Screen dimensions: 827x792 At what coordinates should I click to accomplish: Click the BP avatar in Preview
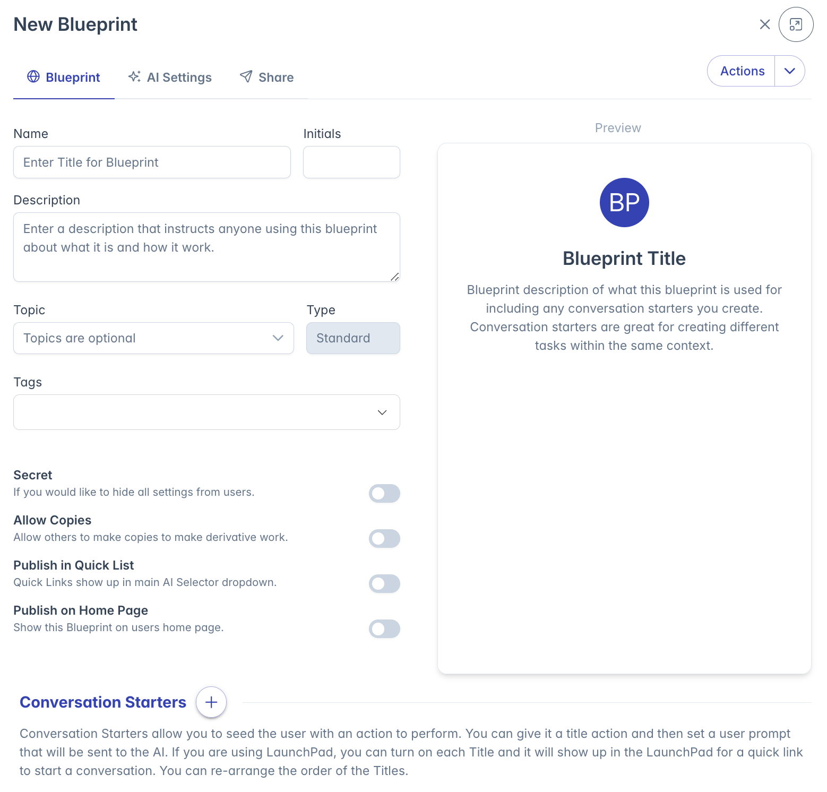624,202
